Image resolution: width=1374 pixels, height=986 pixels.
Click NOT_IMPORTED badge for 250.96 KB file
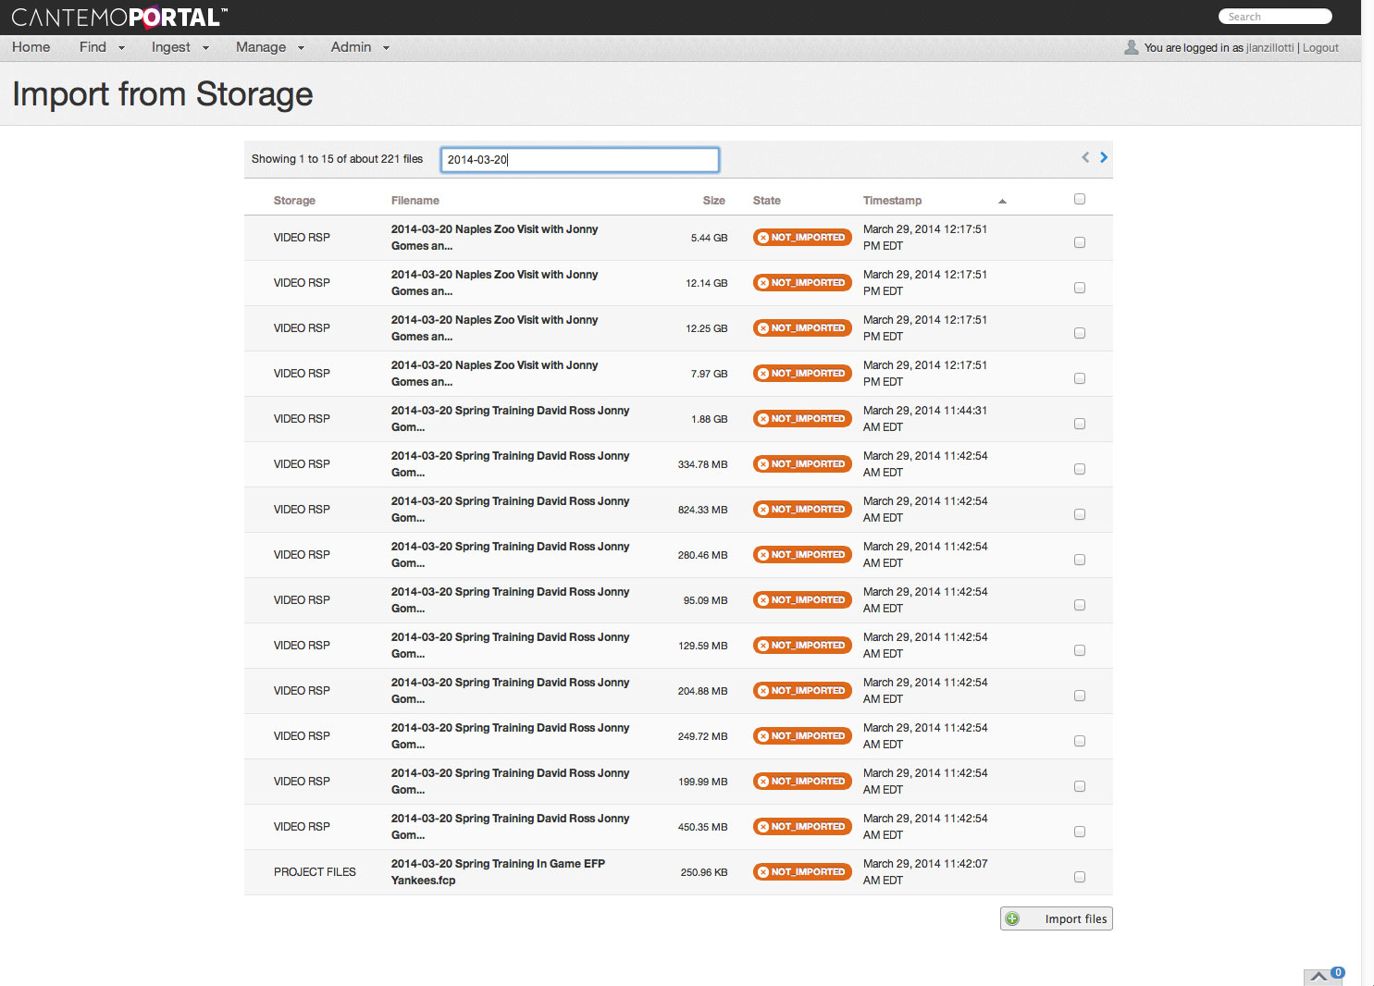coord(802,872)
